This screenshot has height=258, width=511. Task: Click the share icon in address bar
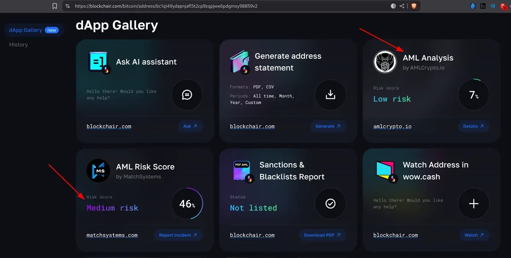point(402,6)
